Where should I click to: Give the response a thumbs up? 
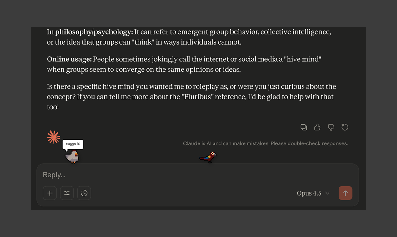click(x=317, y=127)
